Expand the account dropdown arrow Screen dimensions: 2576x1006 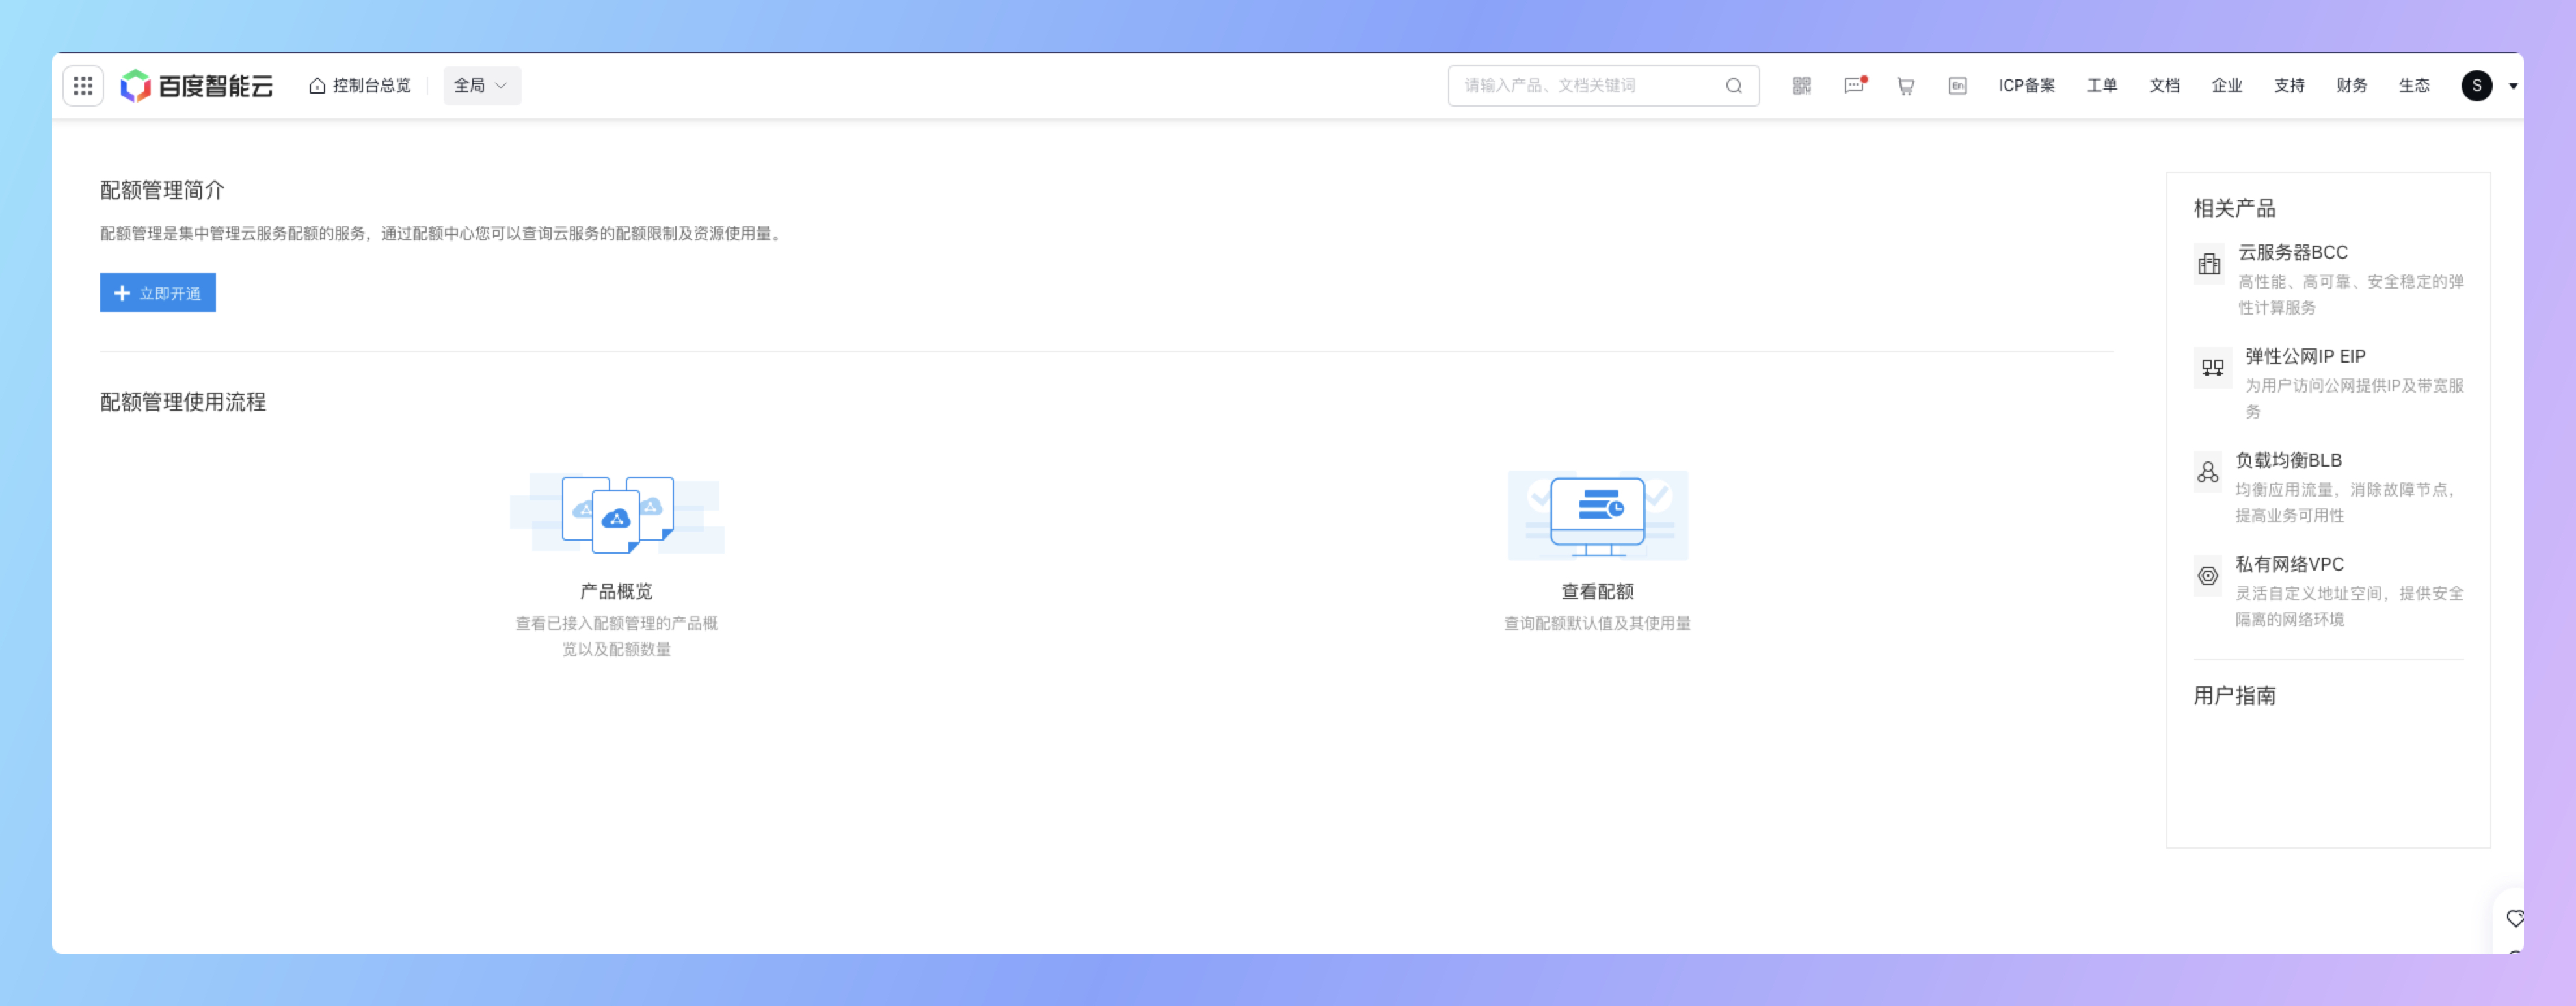2513,86
